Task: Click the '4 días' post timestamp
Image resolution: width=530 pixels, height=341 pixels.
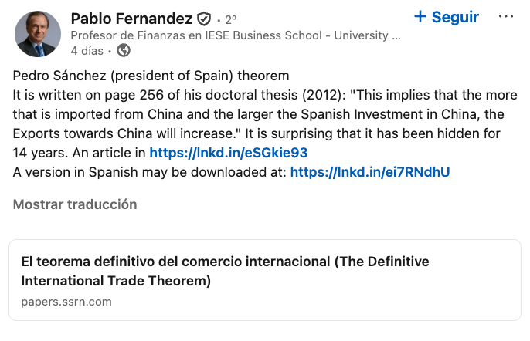Action: click(x=86, y=51)
